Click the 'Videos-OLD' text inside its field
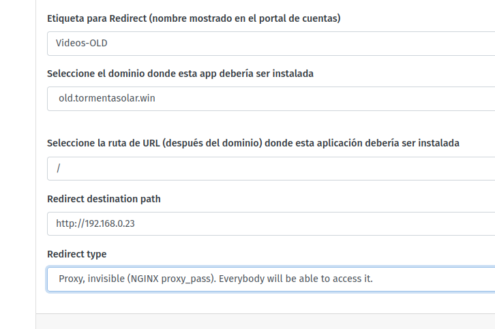 tap(81, 43)
